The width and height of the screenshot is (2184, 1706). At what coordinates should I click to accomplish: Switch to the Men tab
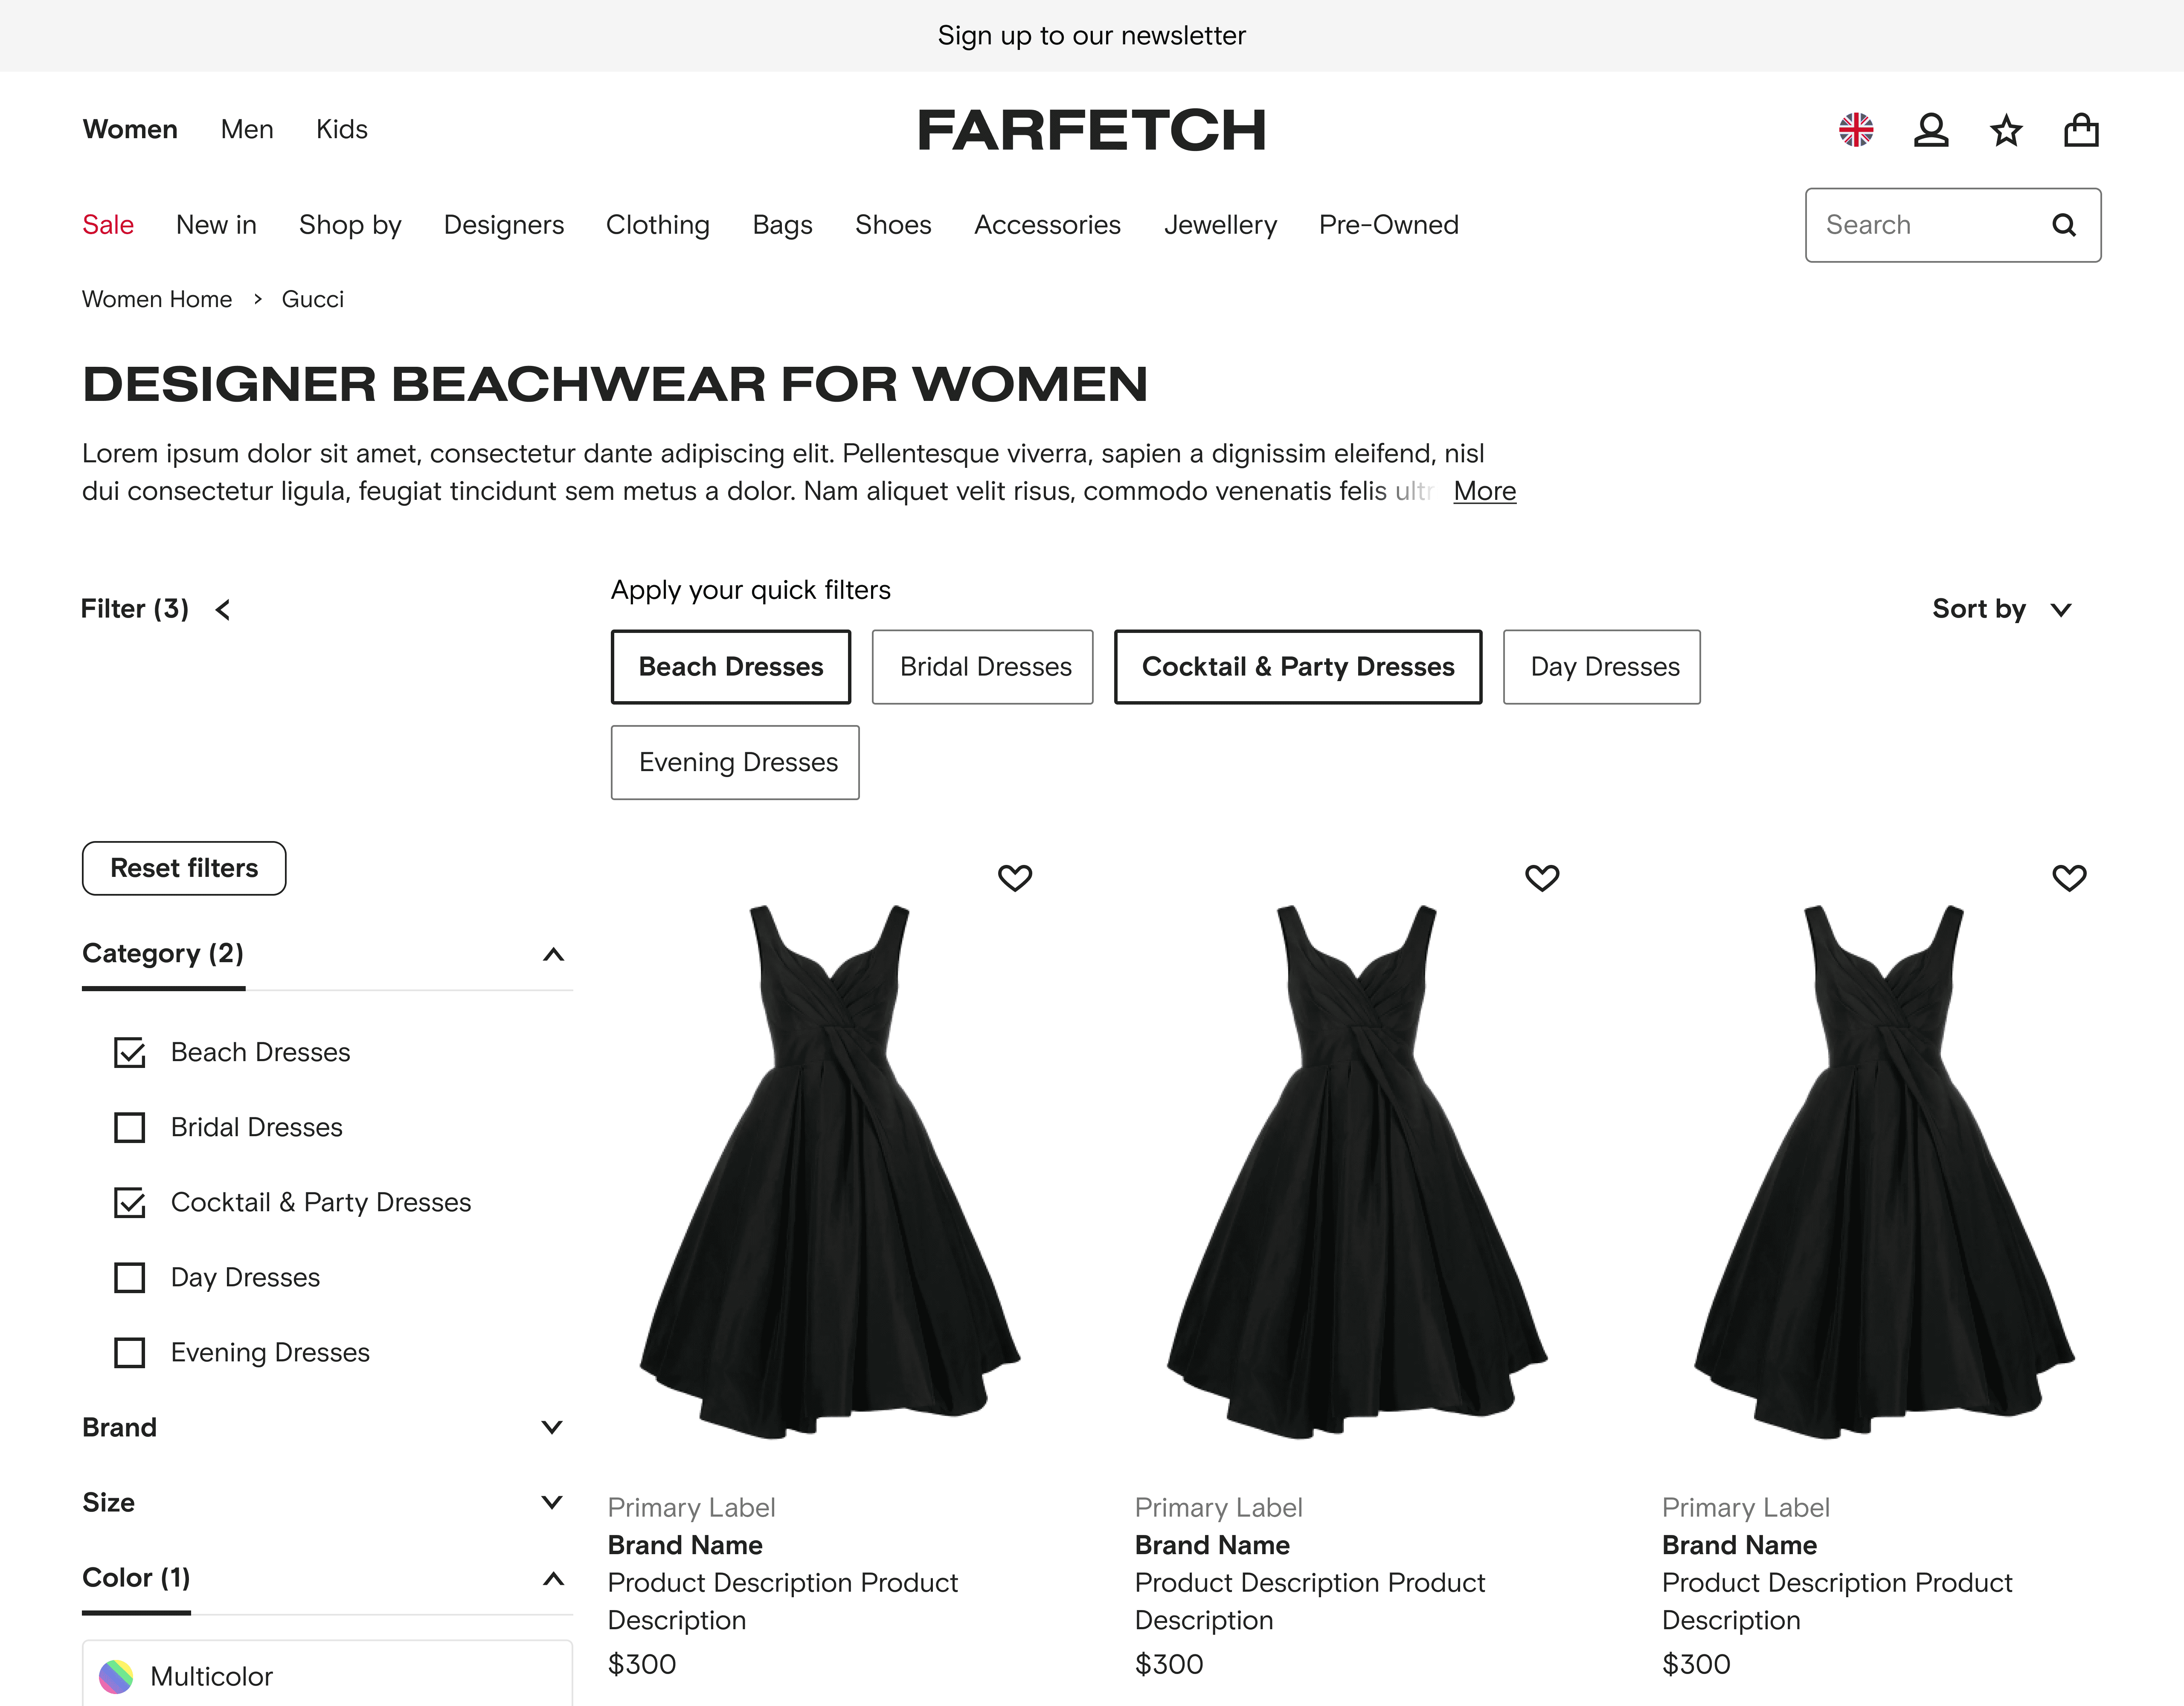246,129
